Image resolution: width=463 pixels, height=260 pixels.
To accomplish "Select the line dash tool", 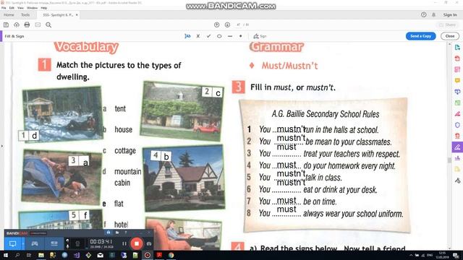I will [x=230, y=36].
